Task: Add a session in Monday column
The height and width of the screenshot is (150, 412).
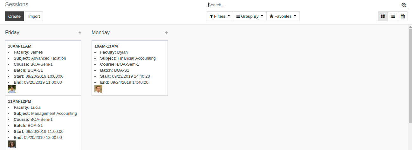Action: 166,32
